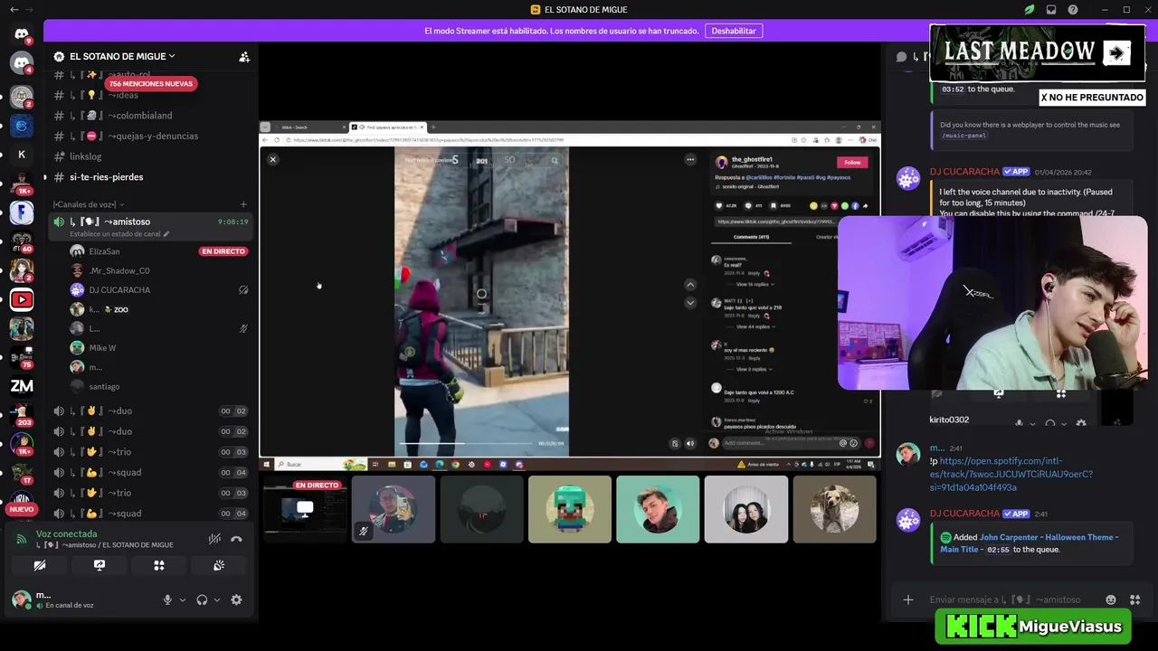Click the message input field for amistoso
Screen dimensions: 1158x651
1005,599
